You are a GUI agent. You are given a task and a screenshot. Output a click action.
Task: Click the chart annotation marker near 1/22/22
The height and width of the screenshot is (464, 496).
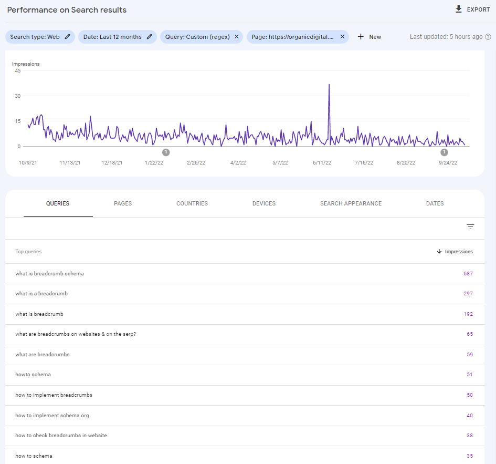point(166,152)
